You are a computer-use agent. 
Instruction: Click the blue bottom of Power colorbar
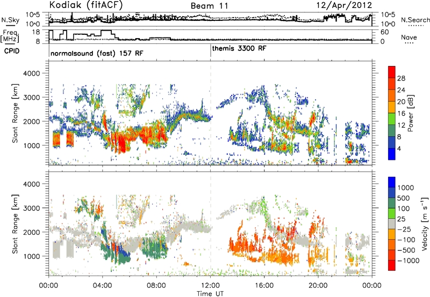[392, 154]
